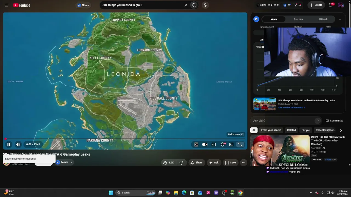Select the All filter chip
The width and height of the screenshot is (351, 197).
pos(254,130)
